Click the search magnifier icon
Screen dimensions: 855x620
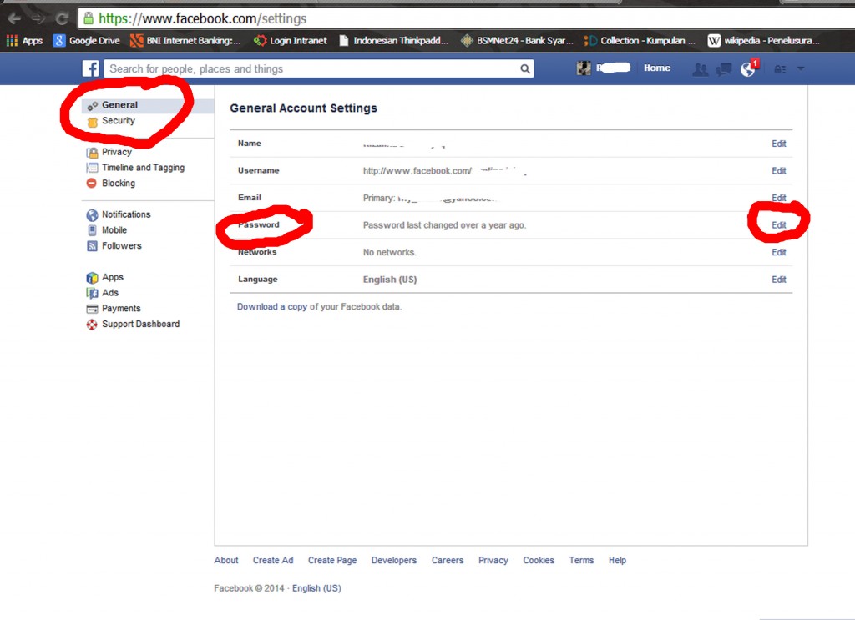(x=524, y=68)
